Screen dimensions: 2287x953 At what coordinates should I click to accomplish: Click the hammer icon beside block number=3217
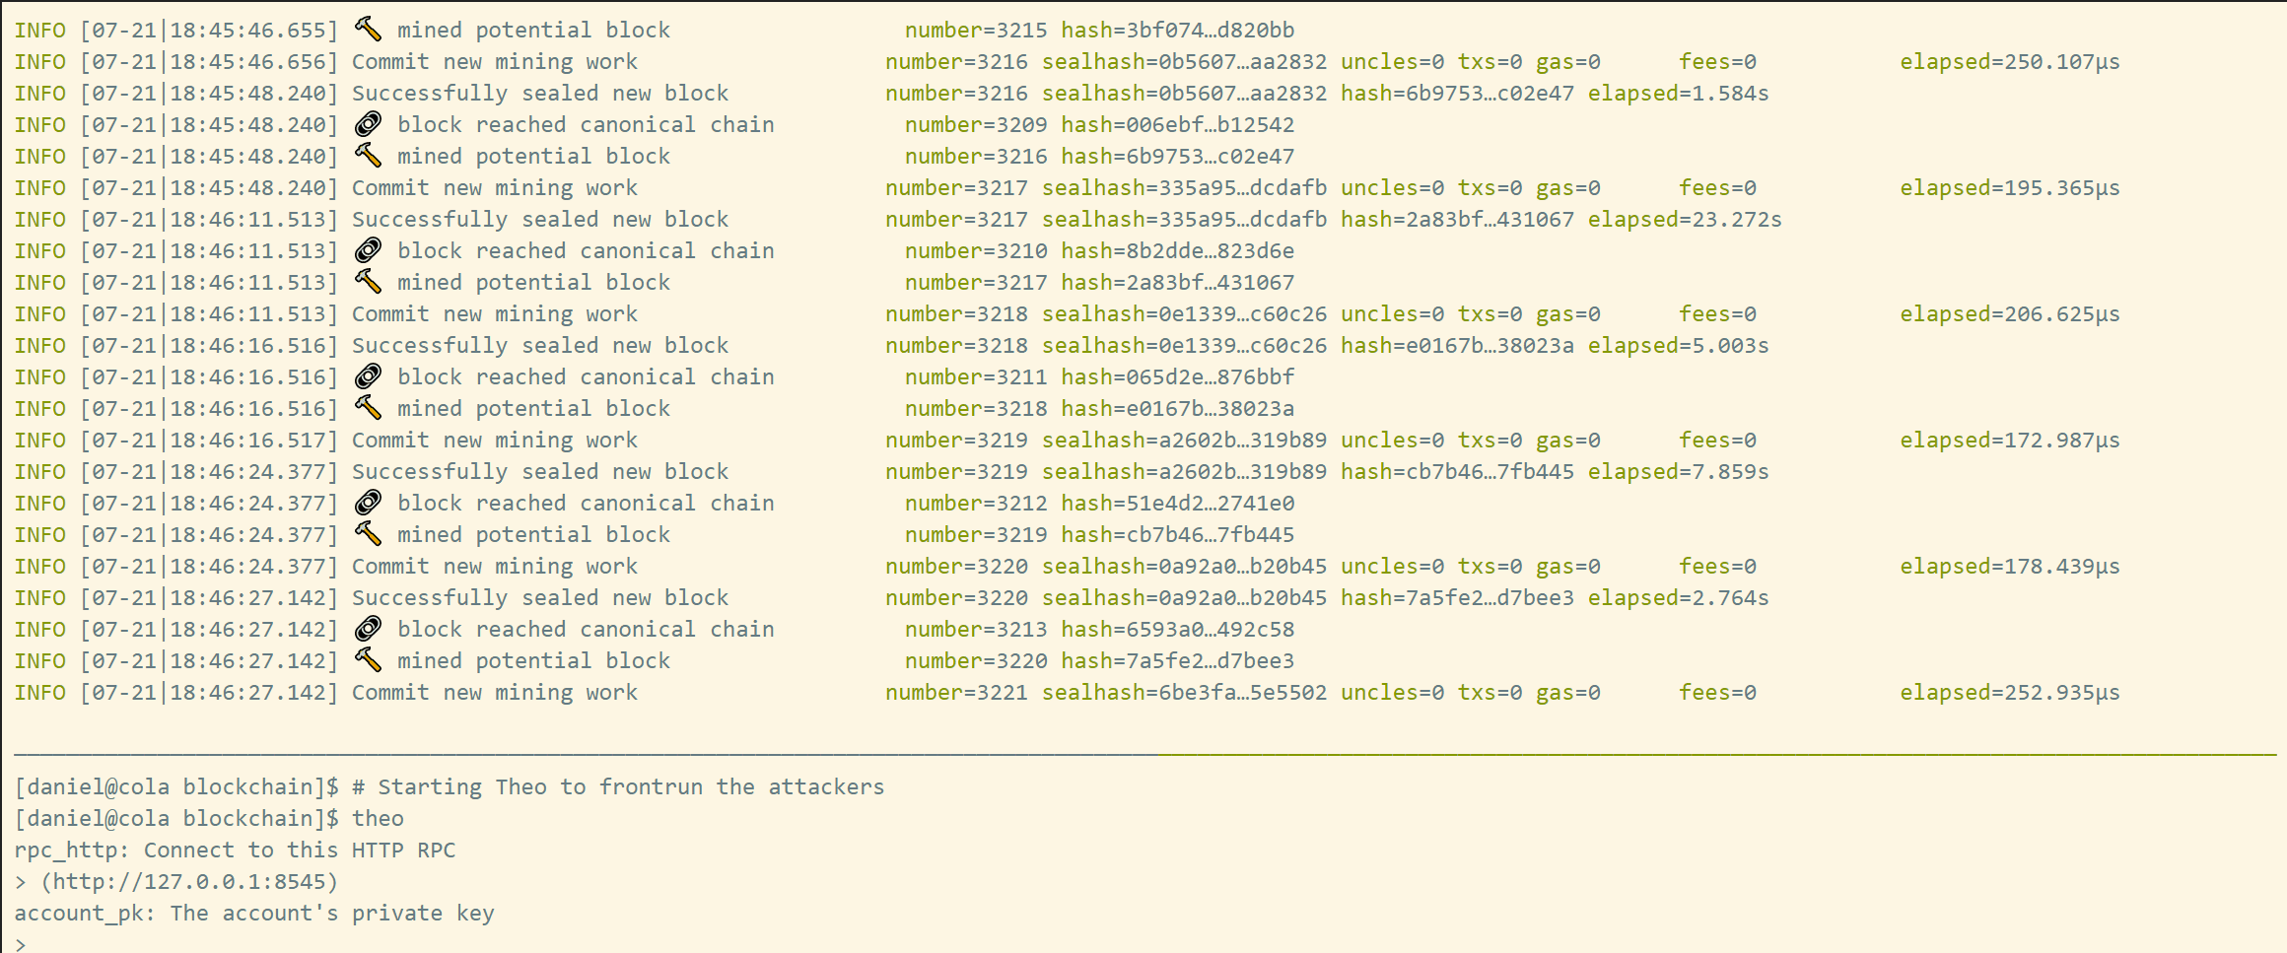[x=368, y=282]
